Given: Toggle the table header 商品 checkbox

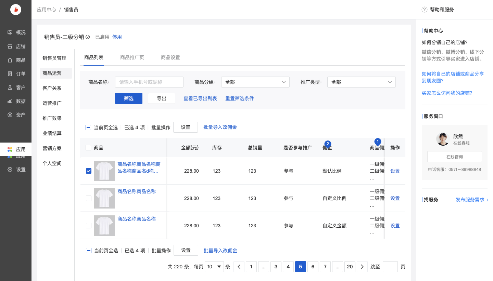Looking at the screenshot, I should [x=88, y=148].
